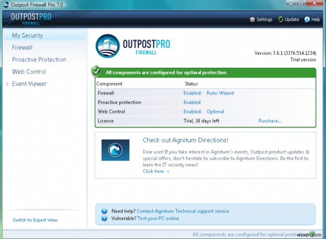Open the Help label in top bar
This screenshot has width=326, height=239.
point(315,20)
